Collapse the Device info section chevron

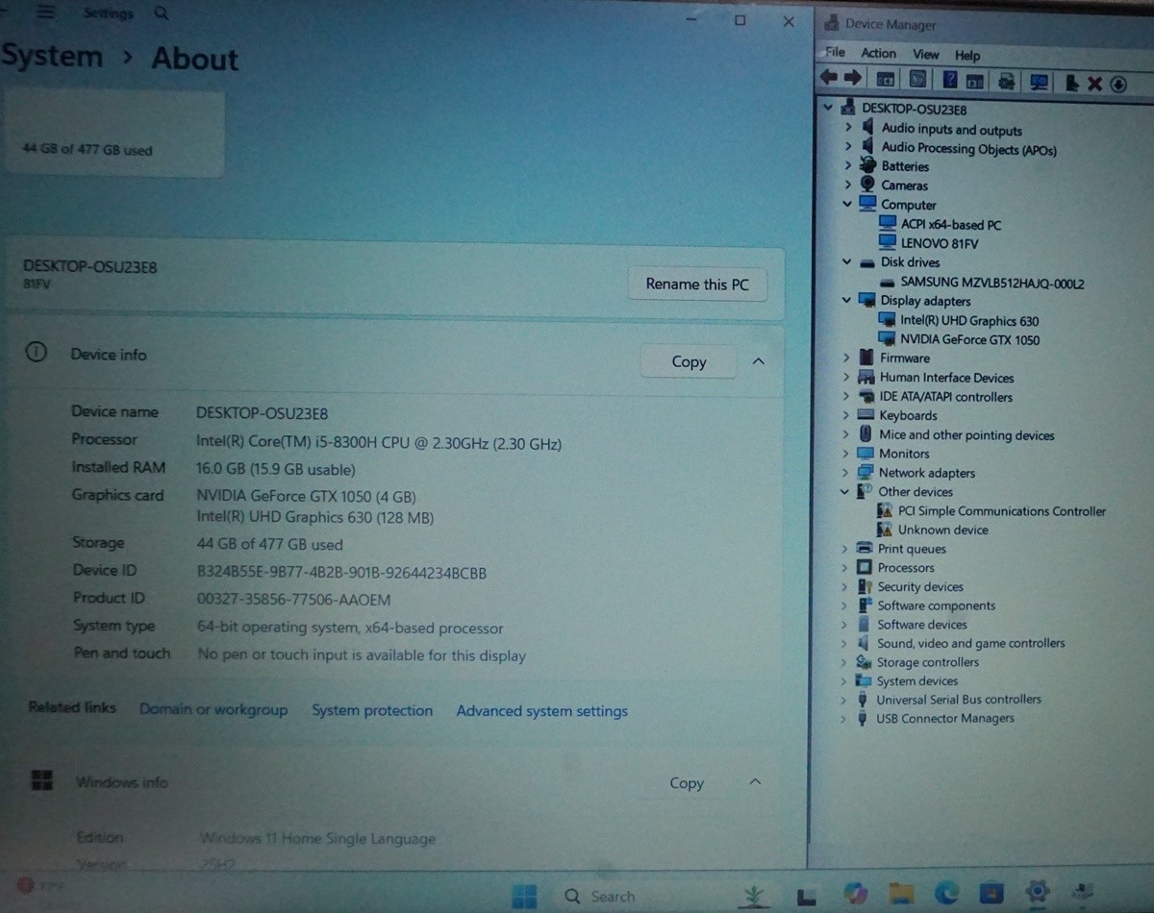[x=758, y=361]
